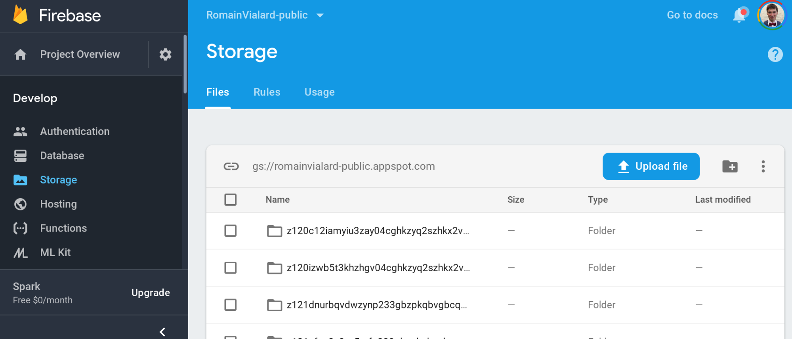Click the Spark plan label
This screenshot has width=792, height=339.
pyautogui.click(x=26, y=286)
